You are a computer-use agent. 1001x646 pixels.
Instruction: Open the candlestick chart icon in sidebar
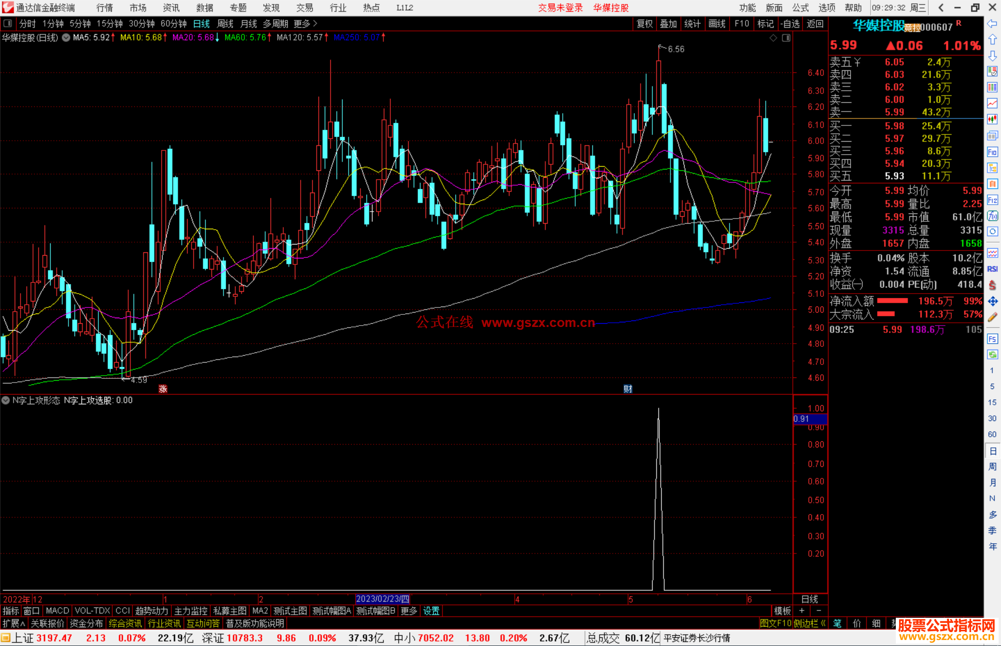(x=992, y=119)
